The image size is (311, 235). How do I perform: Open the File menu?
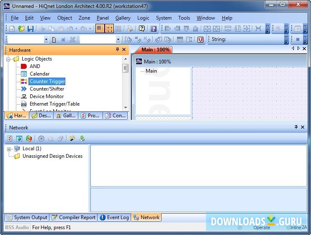click(x=15, y=18)
